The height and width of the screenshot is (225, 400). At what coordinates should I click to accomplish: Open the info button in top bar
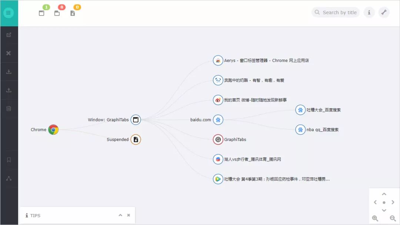point(369,12)
